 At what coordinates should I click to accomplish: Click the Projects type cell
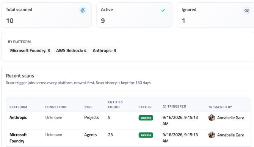(91, 117)
